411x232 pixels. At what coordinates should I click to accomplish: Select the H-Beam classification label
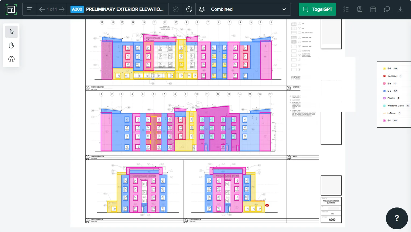click(392, 113)
